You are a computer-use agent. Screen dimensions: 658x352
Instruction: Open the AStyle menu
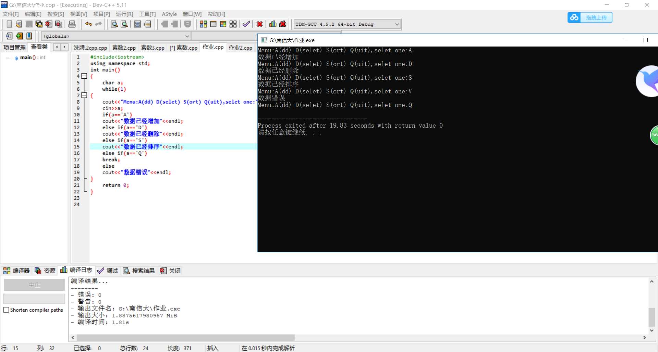169,14
